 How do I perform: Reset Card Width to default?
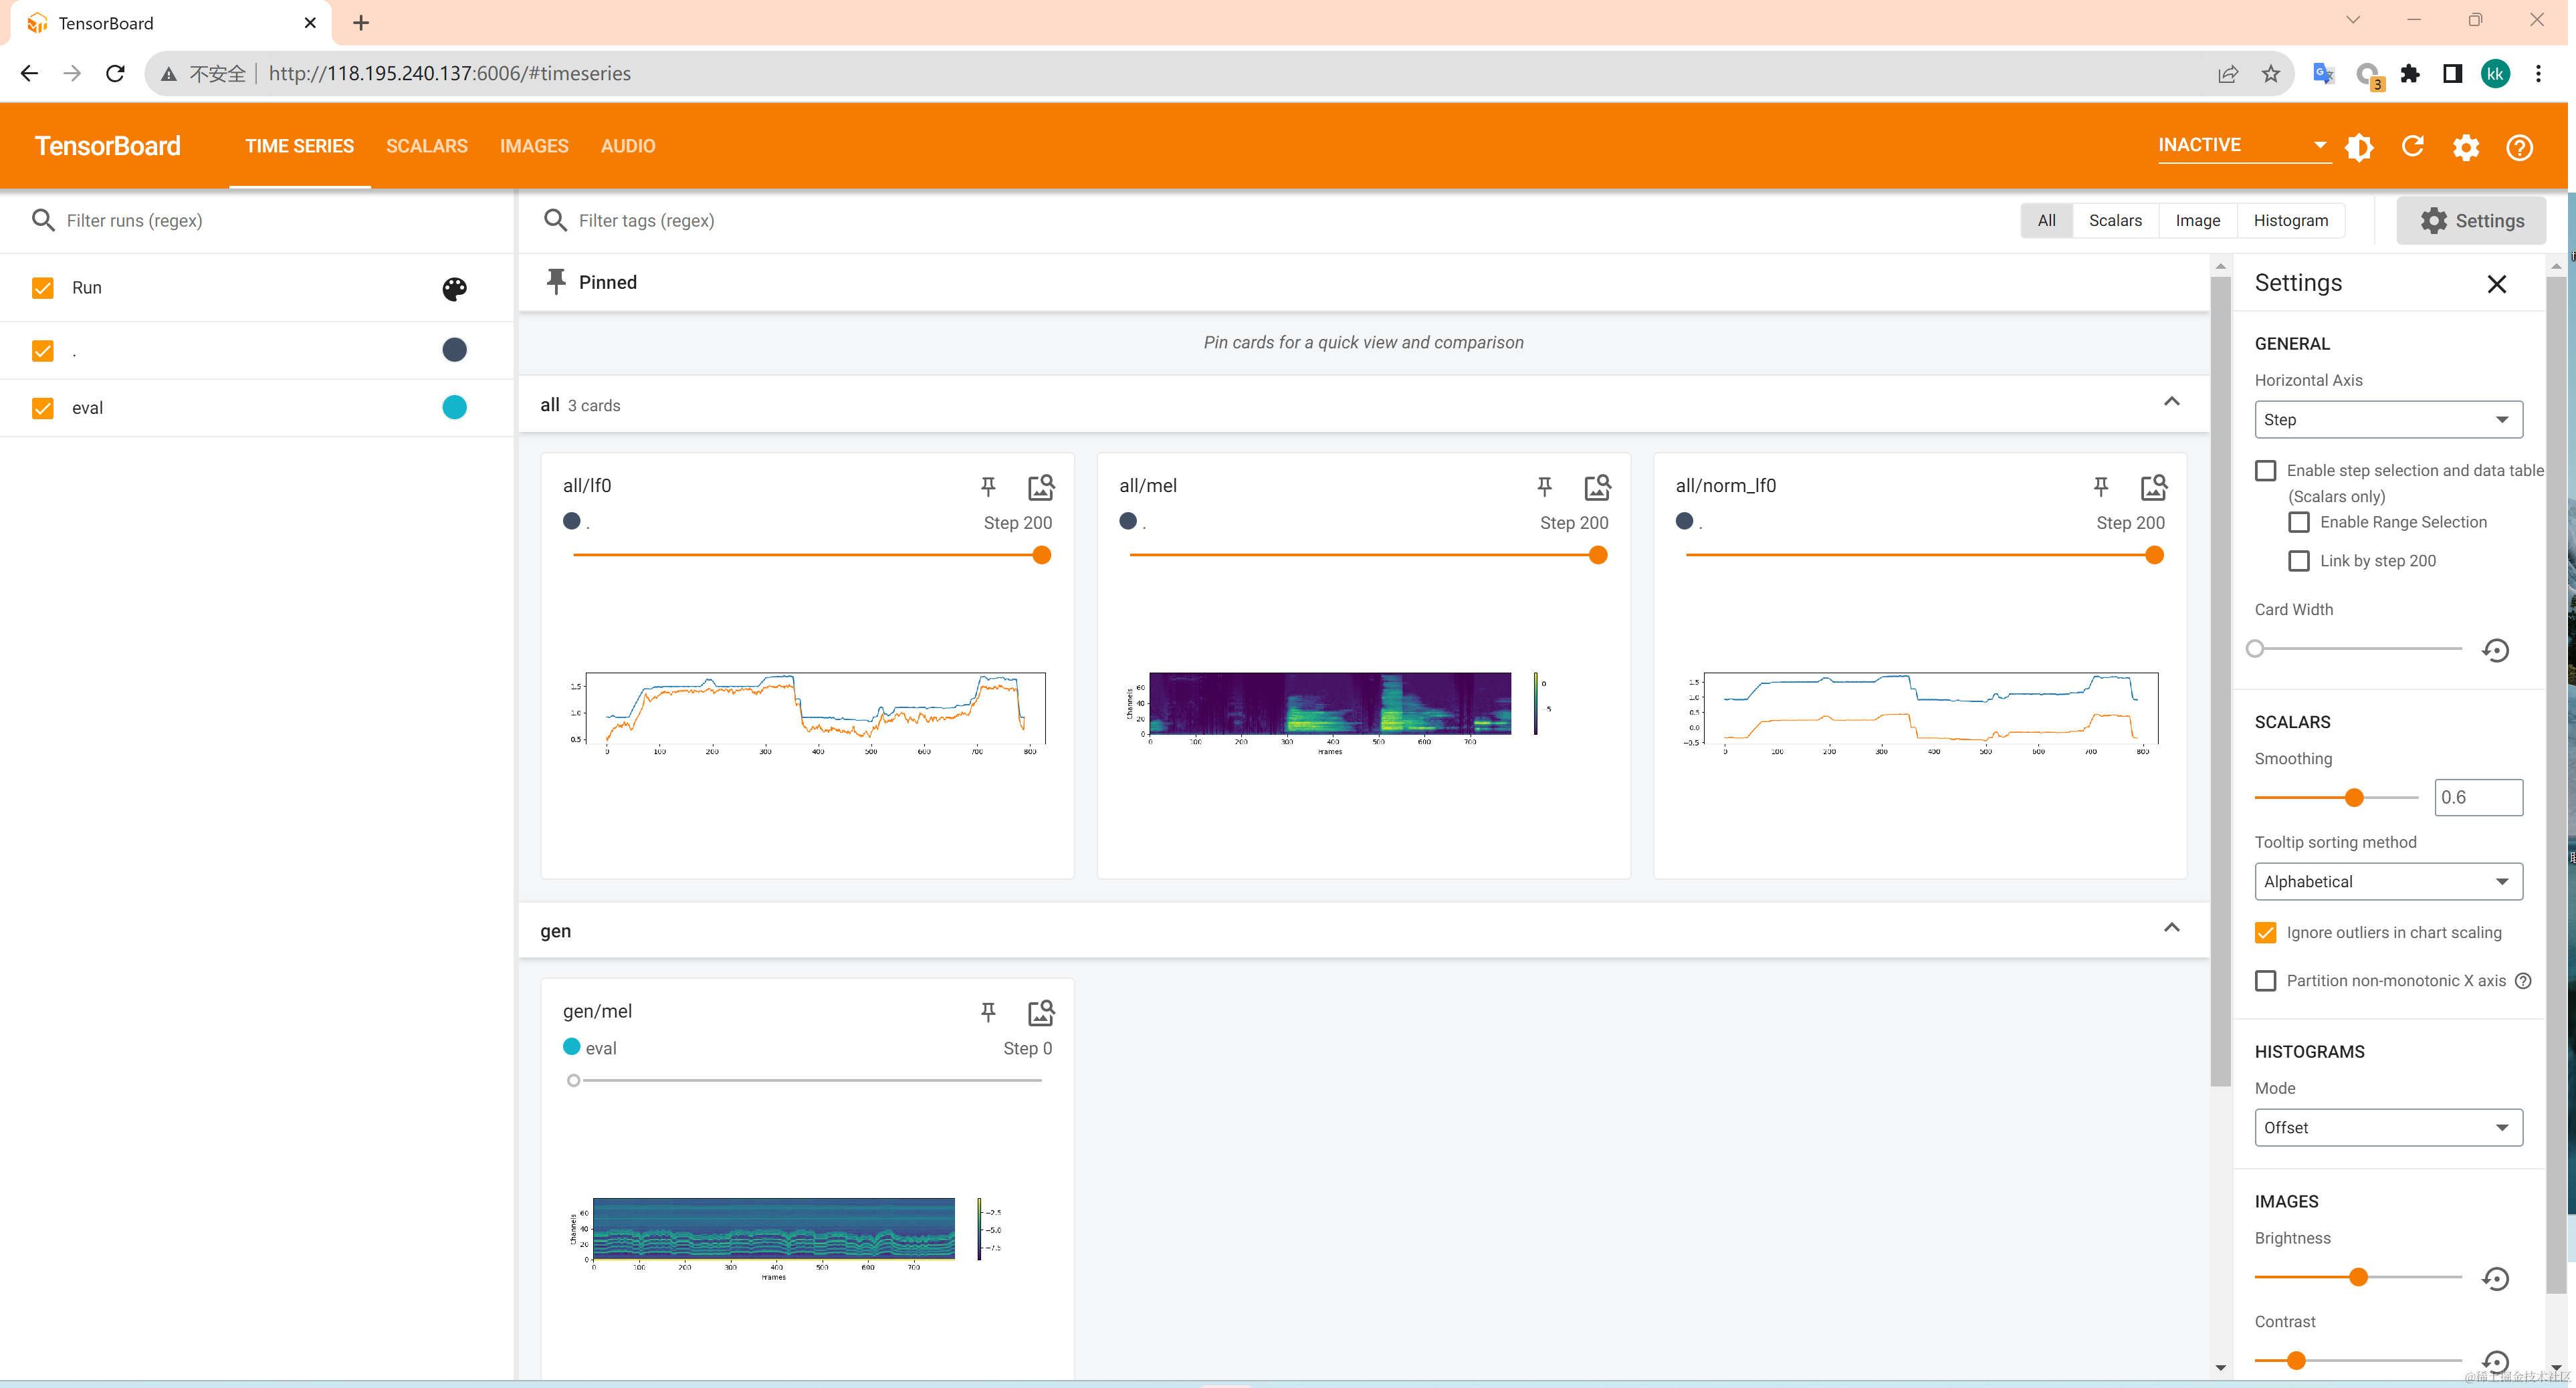tap(2495, 650)
